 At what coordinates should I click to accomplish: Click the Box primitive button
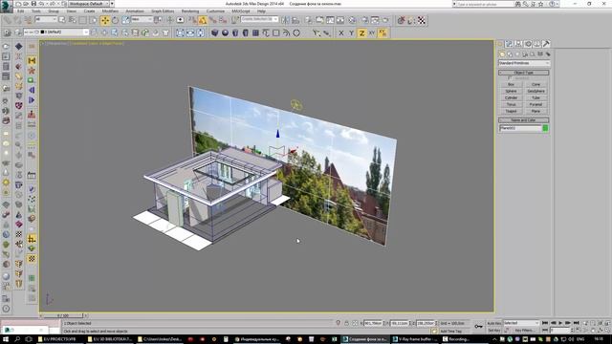[x=511, y=84]
